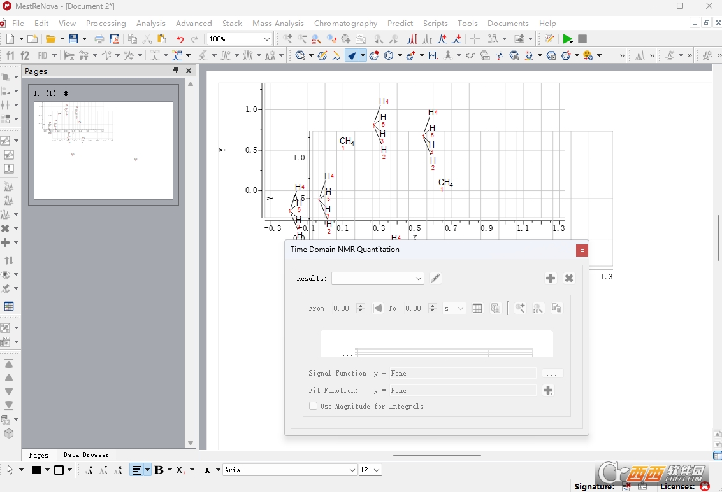Expand the FID dropdown arrow

tap(54, 55)
